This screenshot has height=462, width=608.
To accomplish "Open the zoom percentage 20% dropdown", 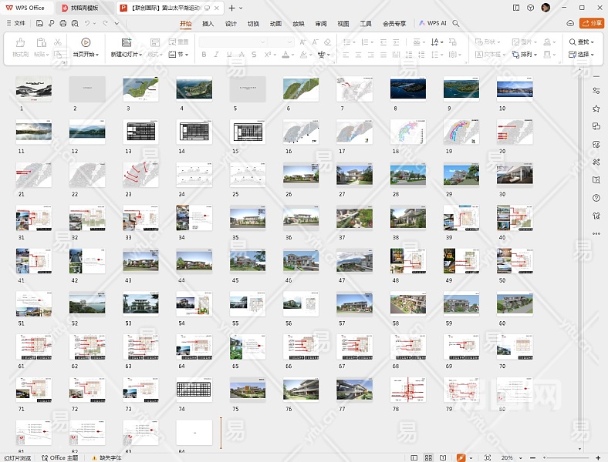I will tap(509, 457).
